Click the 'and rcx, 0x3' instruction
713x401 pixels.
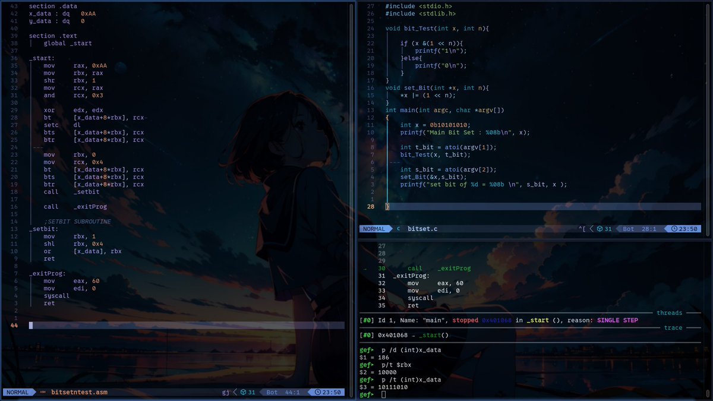click(x=73, y=95)
